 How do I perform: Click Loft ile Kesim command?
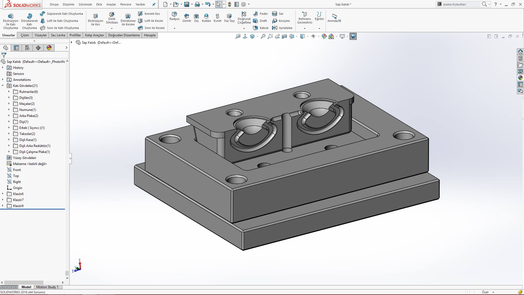150,21
